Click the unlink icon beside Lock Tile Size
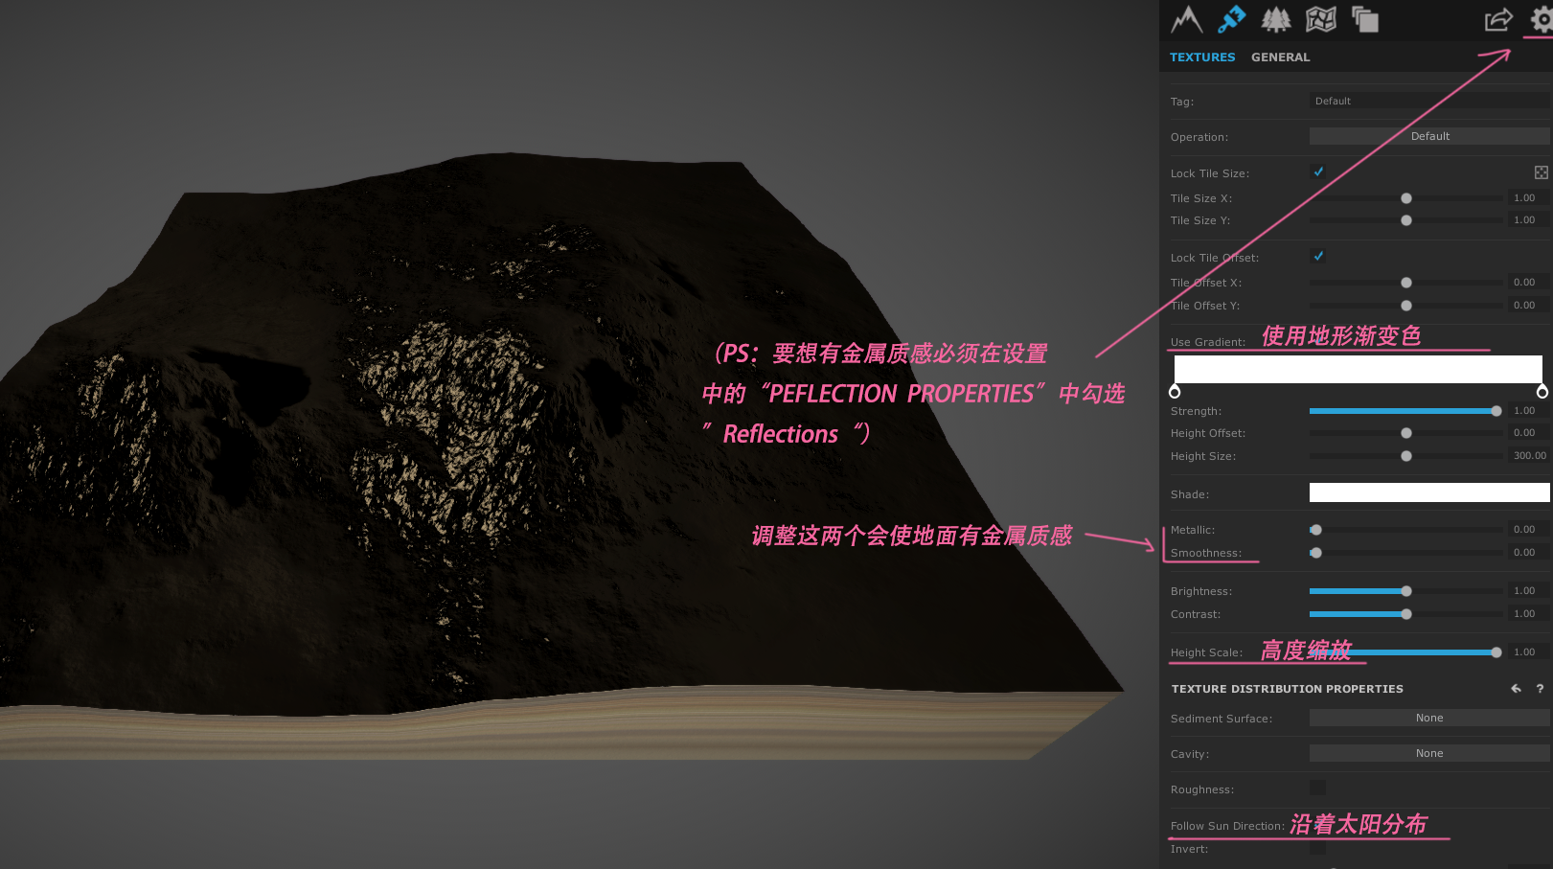This screenshot has width=1553, height=869. click(1541, 172)
